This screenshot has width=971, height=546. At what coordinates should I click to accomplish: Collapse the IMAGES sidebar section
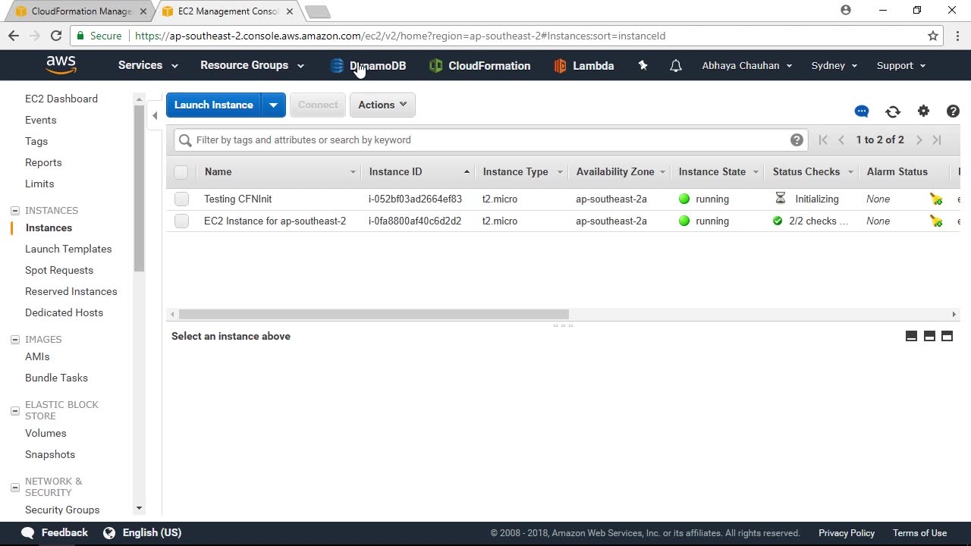pos(14,340)
